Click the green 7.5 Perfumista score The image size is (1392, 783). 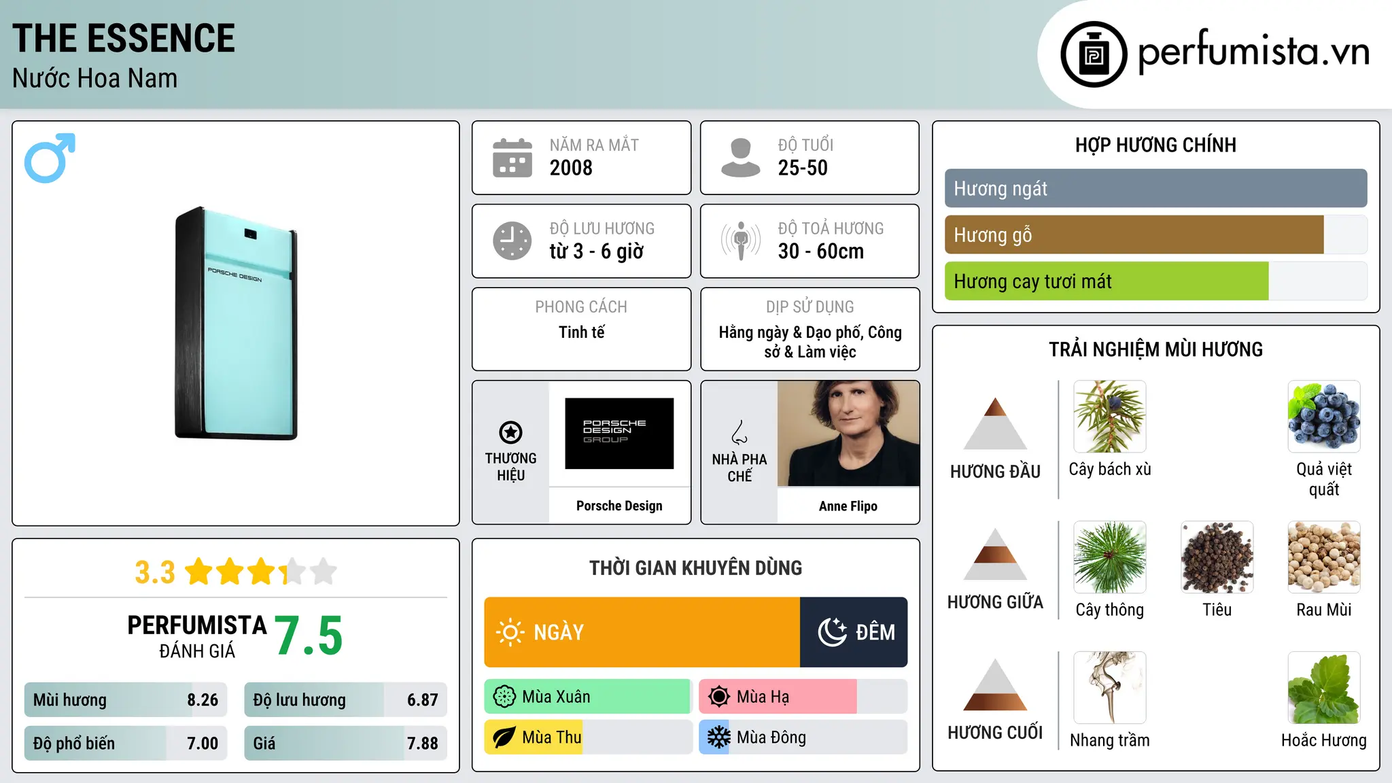point(309,636)
